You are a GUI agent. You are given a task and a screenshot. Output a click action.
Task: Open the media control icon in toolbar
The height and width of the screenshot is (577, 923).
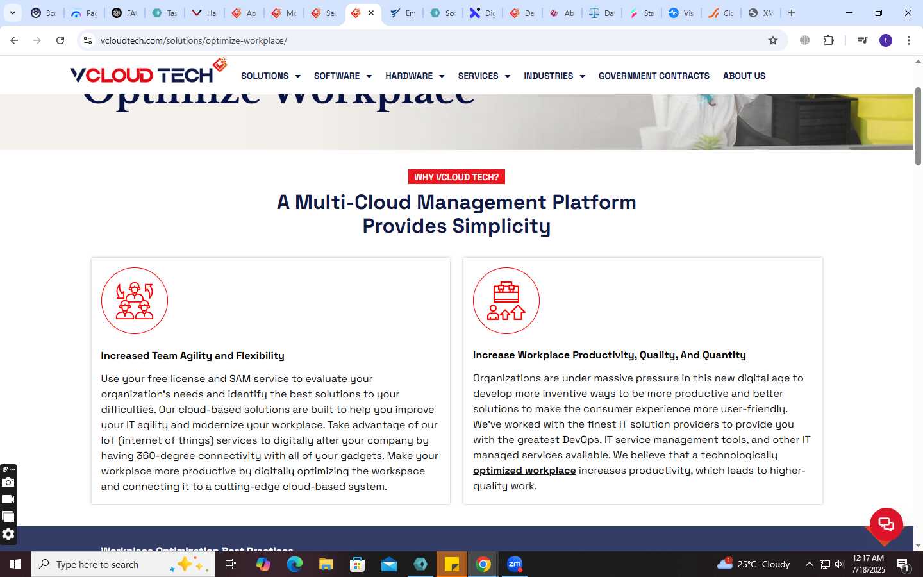point(863,40)
